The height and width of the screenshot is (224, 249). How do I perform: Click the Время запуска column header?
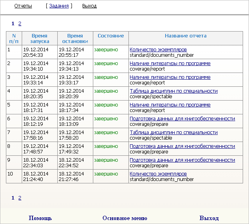[x=40, y=38]
